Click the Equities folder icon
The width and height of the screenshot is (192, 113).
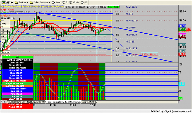16,2
